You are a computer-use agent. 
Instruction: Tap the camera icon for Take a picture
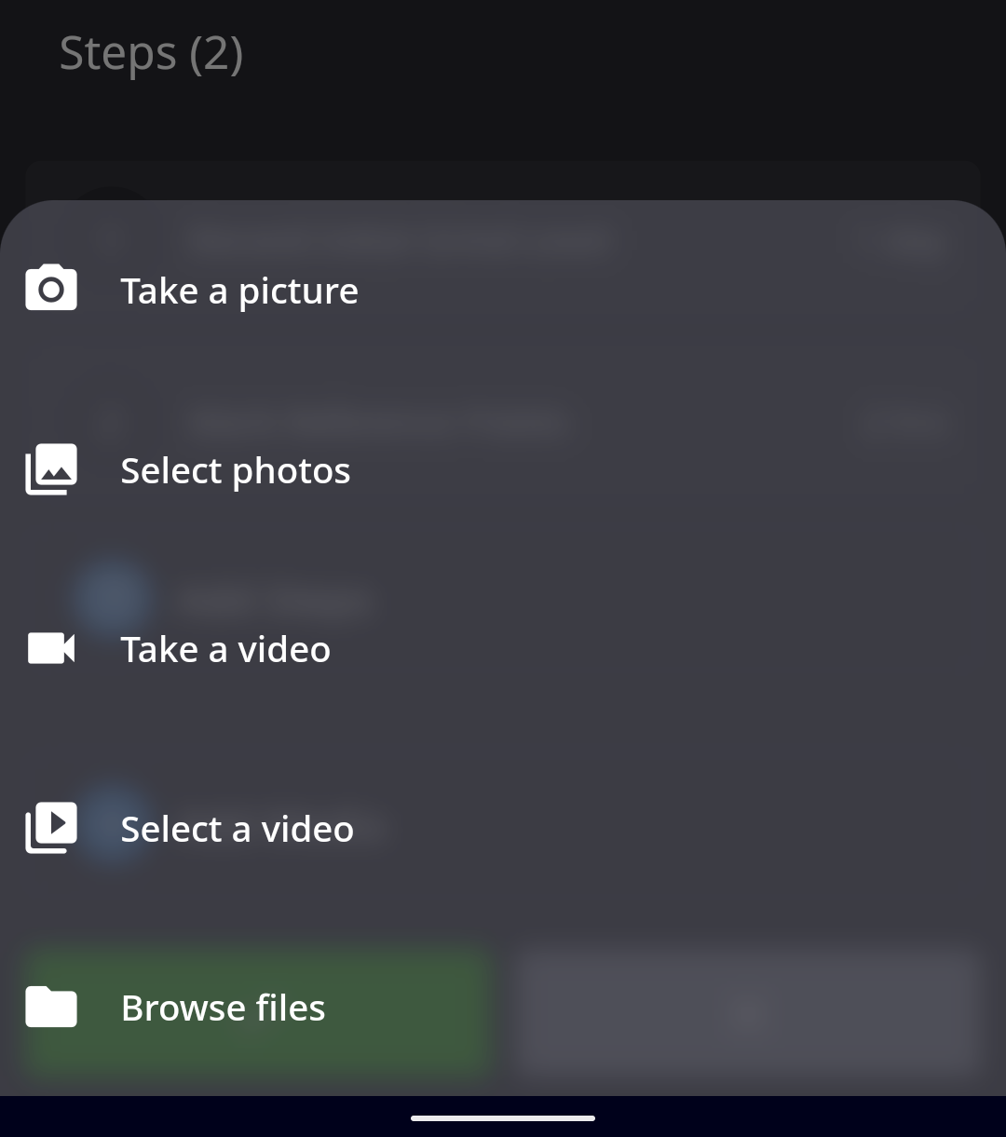51,288
